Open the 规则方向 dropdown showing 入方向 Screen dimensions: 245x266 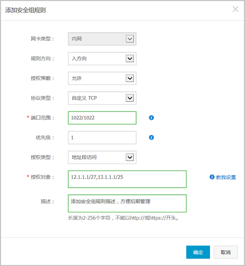coord(102,58)
